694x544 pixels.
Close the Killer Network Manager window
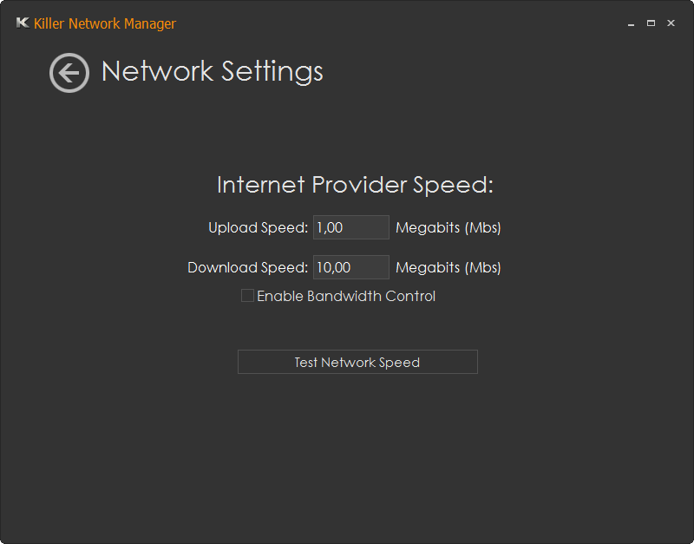(671, 23)
